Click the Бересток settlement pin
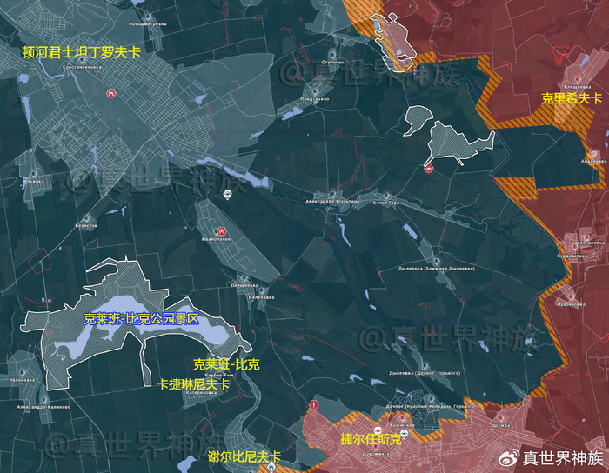This screenshot has height=473, width=609. (x=87, y=219)
